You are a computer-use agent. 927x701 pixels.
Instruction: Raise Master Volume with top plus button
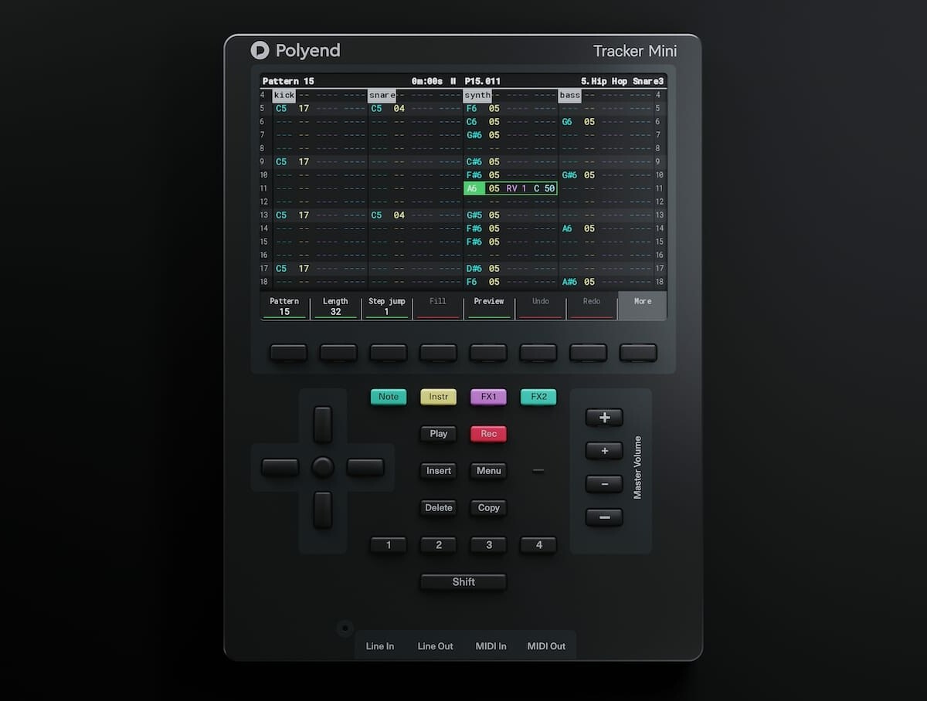pyautogui.click(x=604, y=417)
